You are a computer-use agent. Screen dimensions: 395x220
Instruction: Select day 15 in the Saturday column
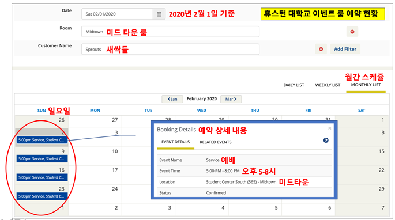381,151
